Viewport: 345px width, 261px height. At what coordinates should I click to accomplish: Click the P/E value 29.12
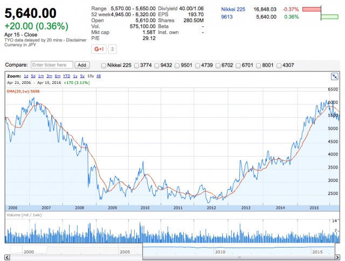pos(149,38)
